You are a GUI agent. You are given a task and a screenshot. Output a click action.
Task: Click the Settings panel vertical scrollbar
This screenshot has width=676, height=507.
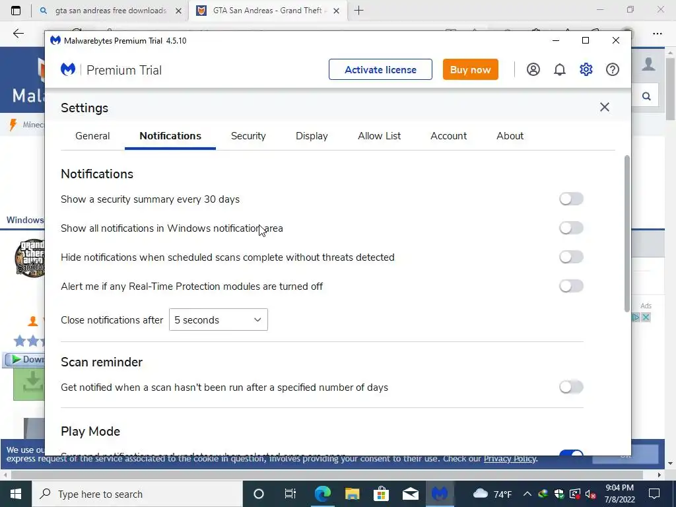tap(627, 233)
